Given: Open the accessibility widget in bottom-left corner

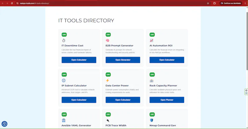Looking at the screenshot, I should point(4,124).
